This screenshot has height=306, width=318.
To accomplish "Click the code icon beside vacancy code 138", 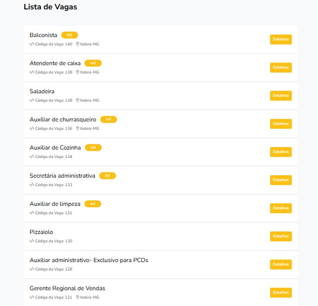I will pos(32,100).
